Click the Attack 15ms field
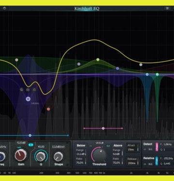 (x=133, y=147)
